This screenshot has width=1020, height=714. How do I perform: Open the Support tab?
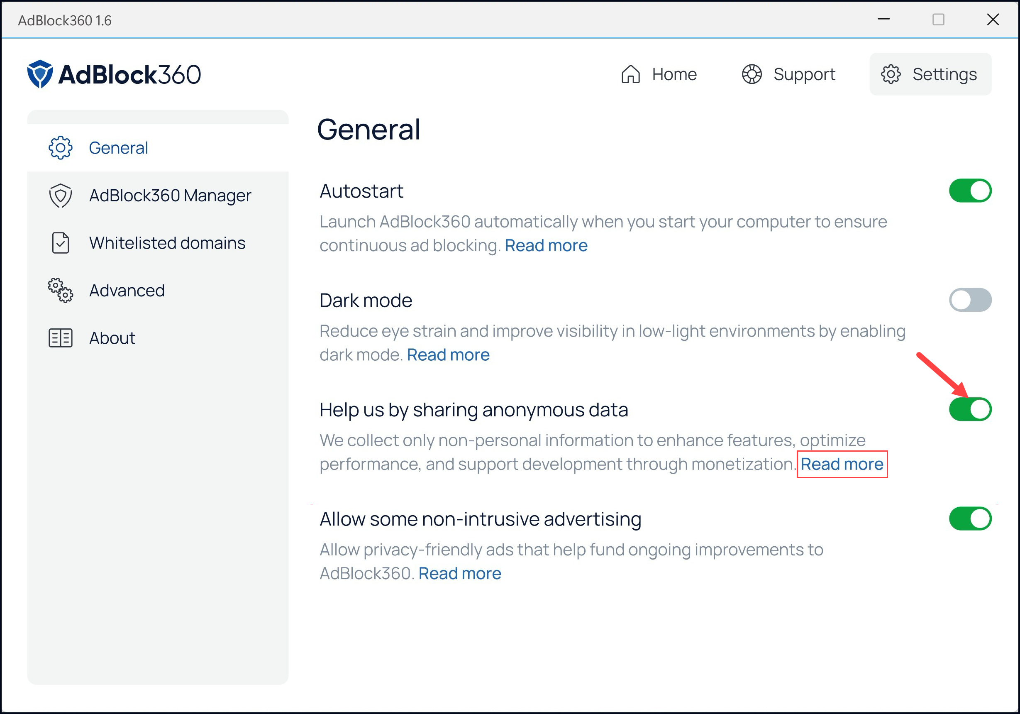789,74
